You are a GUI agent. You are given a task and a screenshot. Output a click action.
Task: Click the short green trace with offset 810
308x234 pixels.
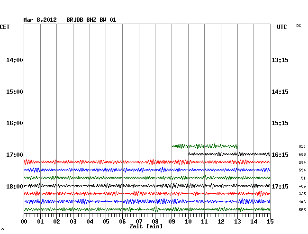pyautogui.click(x=205, y=146)
